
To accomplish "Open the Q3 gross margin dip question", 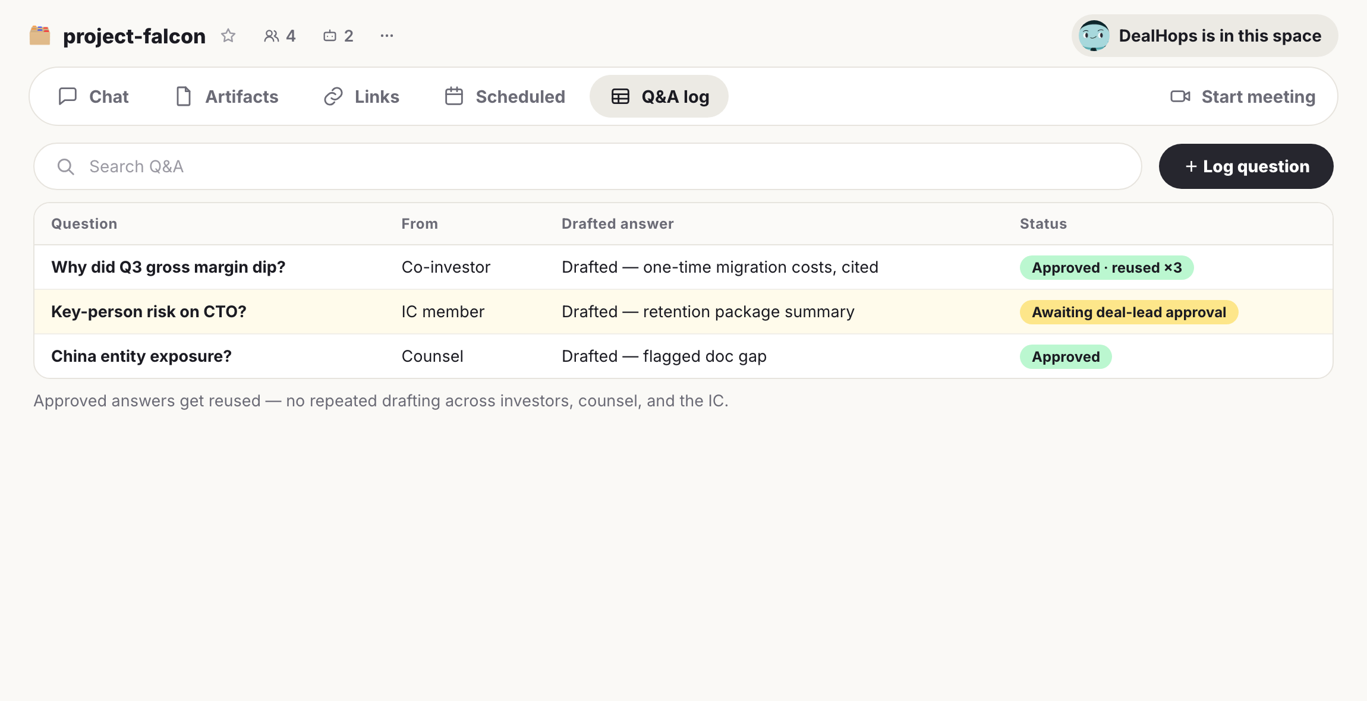I will pos(168,267).
